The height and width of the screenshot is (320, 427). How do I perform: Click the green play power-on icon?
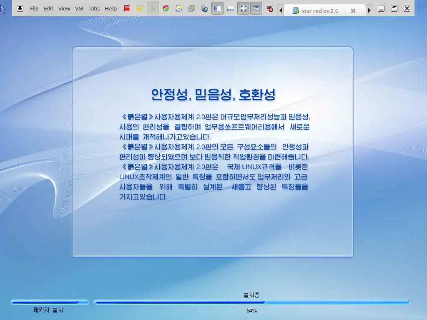[x=153, y=8]
